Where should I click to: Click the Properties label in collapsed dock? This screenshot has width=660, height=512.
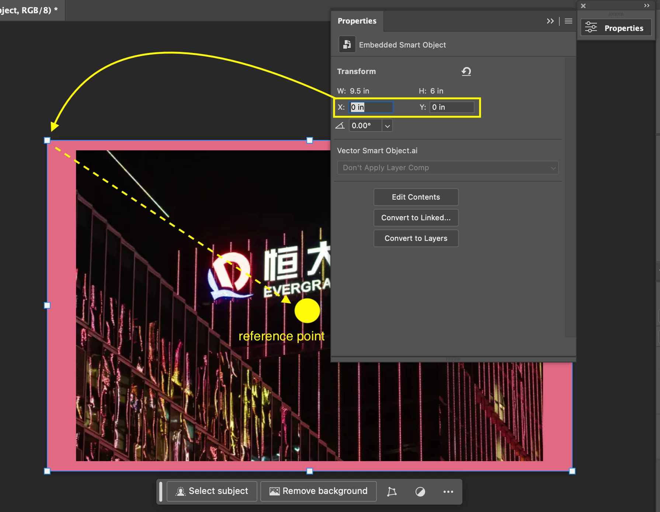click(x=624, y=28)
